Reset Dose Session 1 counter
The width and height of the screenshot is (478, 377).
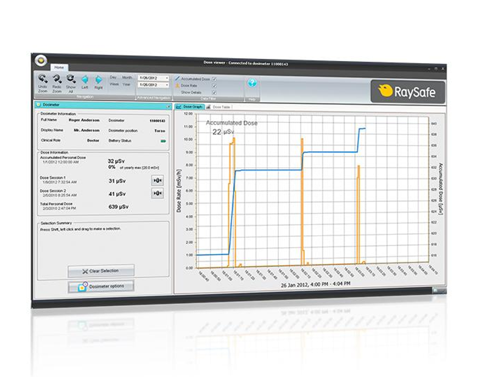[x=157, y=181]
